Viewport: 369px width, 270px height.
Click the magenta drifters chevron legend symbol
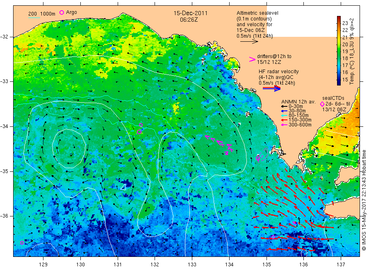(x=252, y=59)
